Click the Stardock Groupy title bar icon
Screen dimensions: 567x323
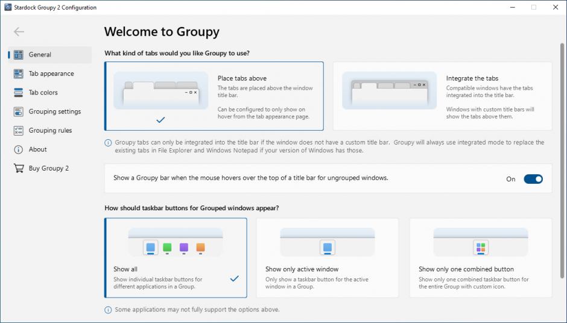[8, 7]
